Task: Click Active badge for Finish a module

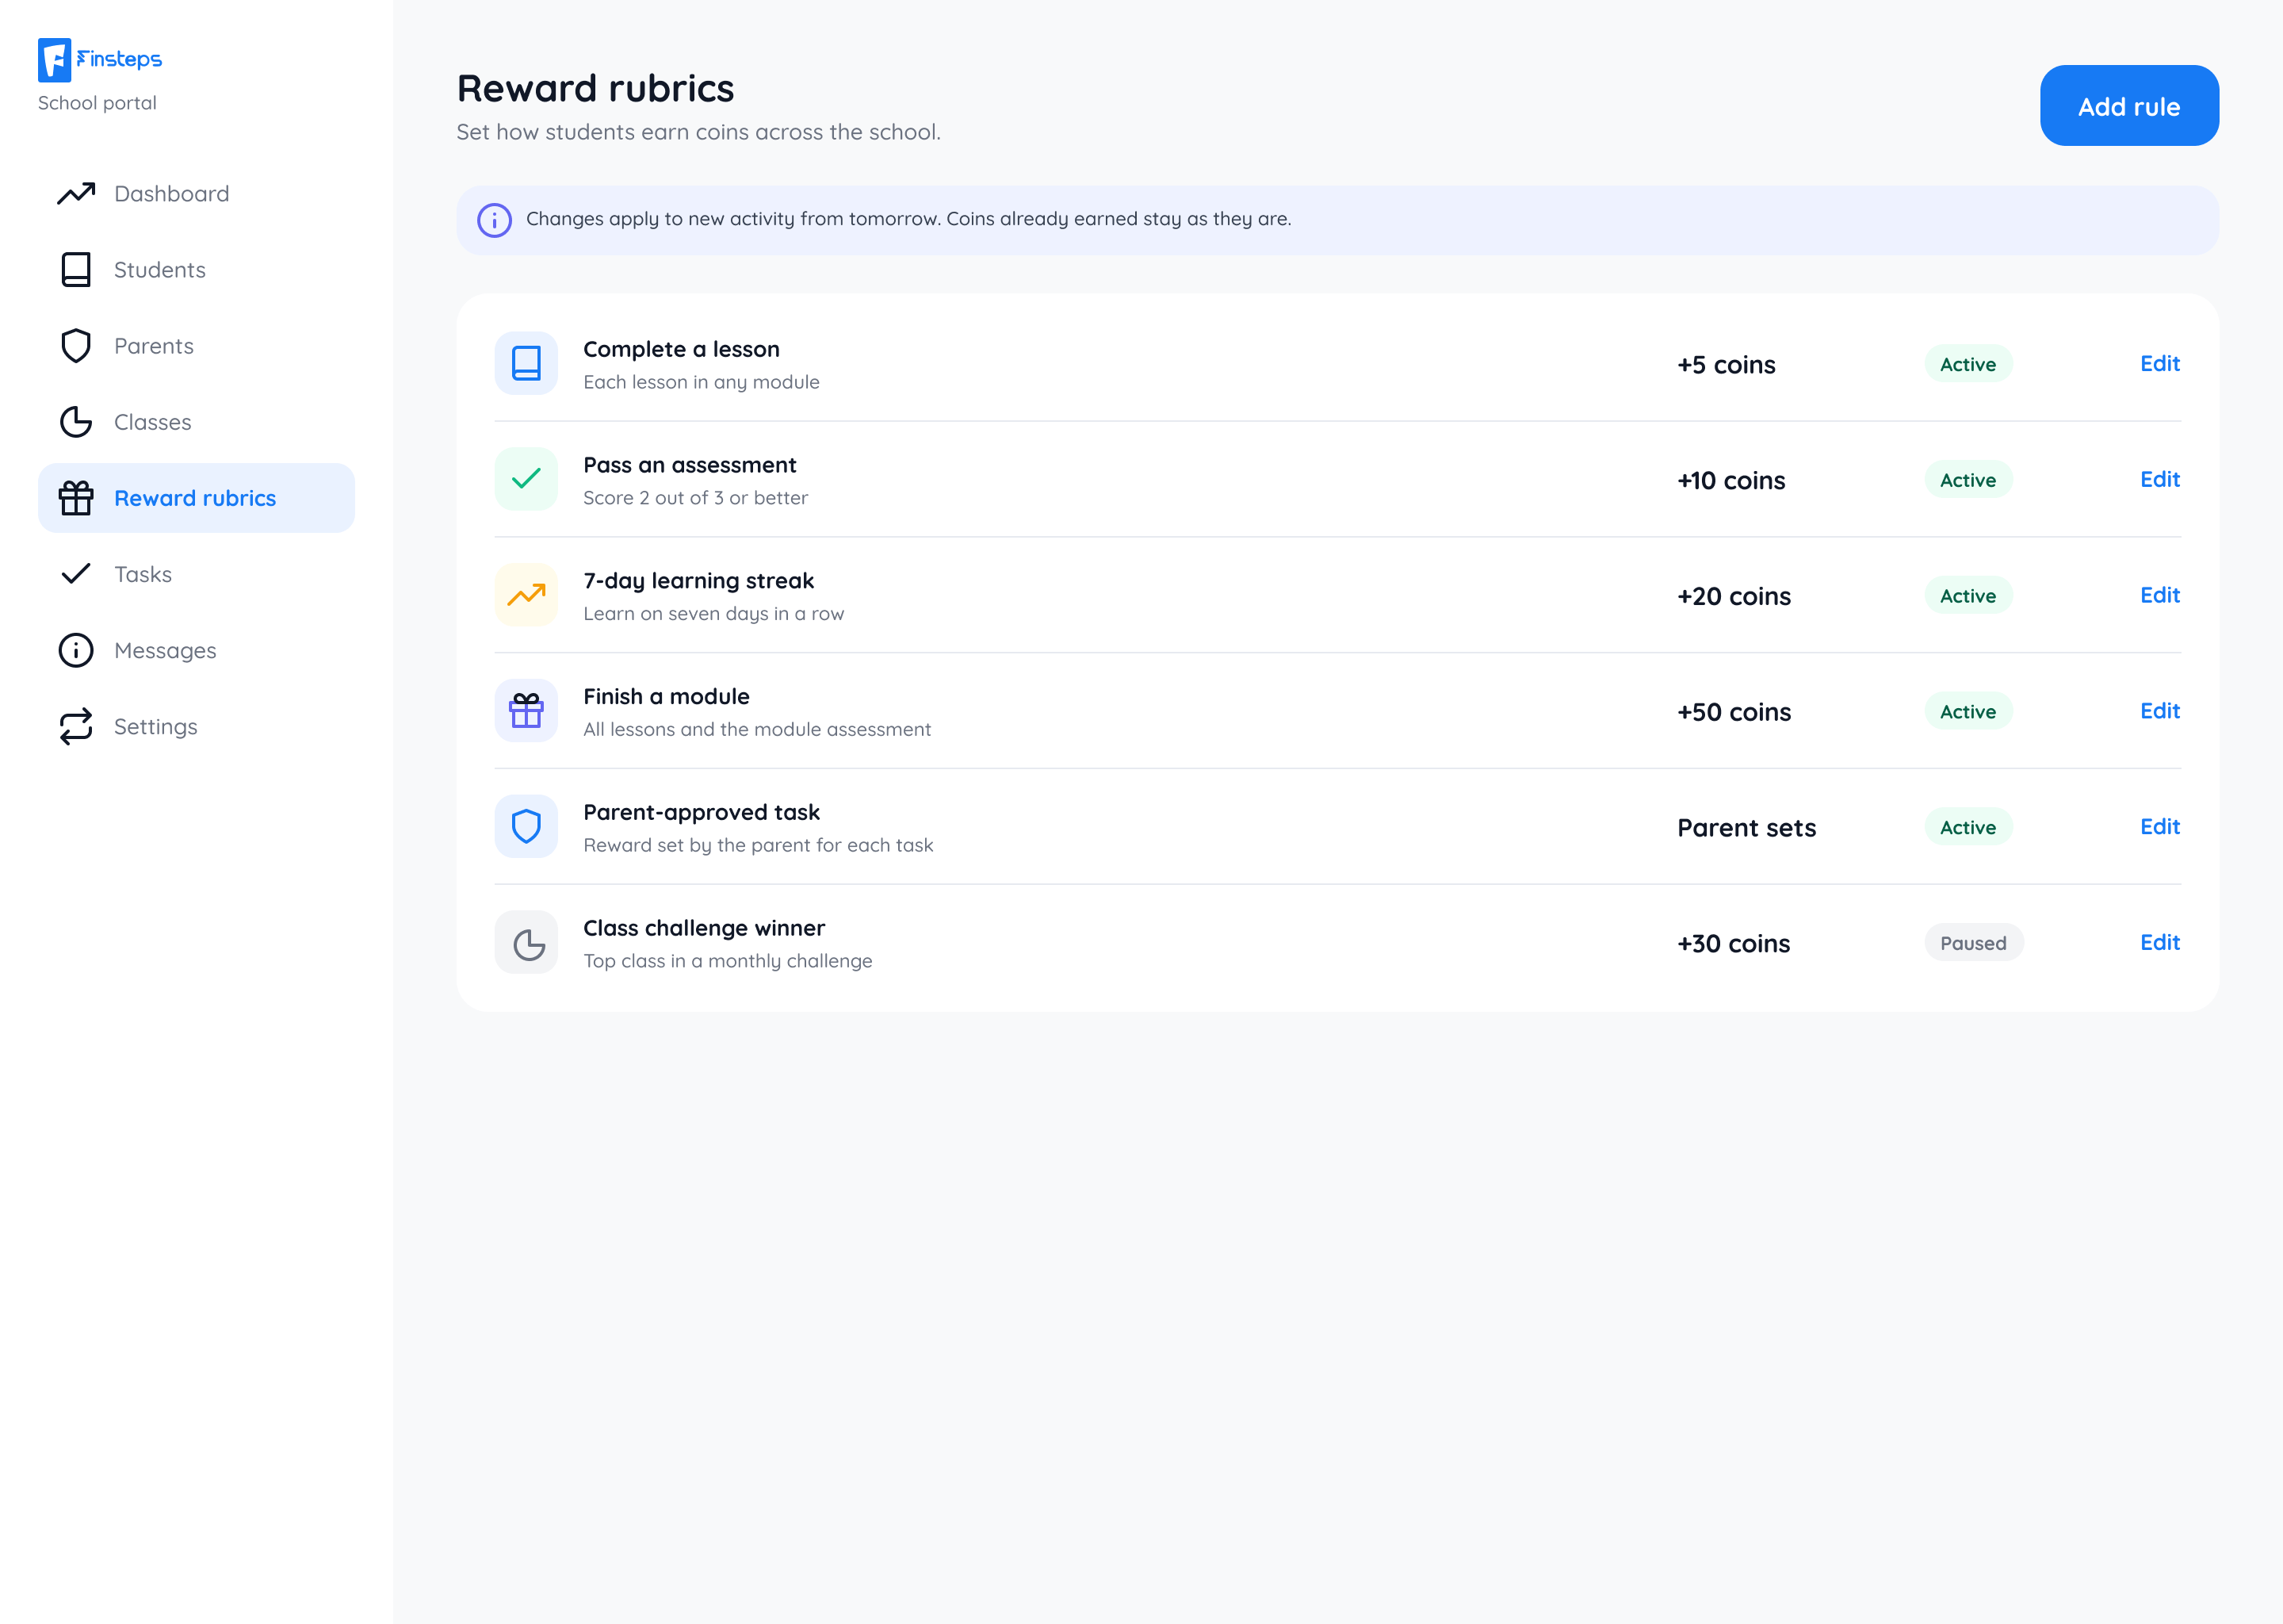Action: 1968,711
